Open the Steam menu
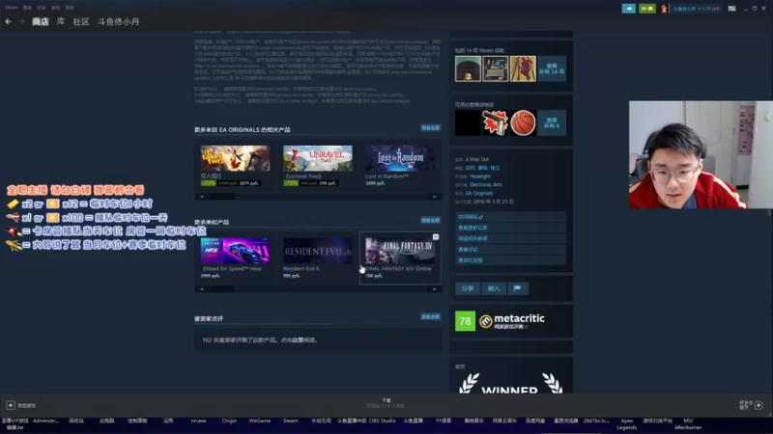This screenshot has width=773, height=434. click(12, 8)
